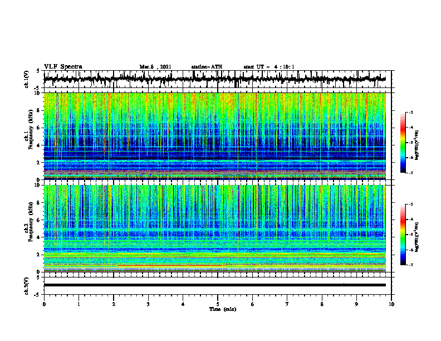
Task: Click the ch.1 colorbar log(PSD) label
Action: pos(417,145)
